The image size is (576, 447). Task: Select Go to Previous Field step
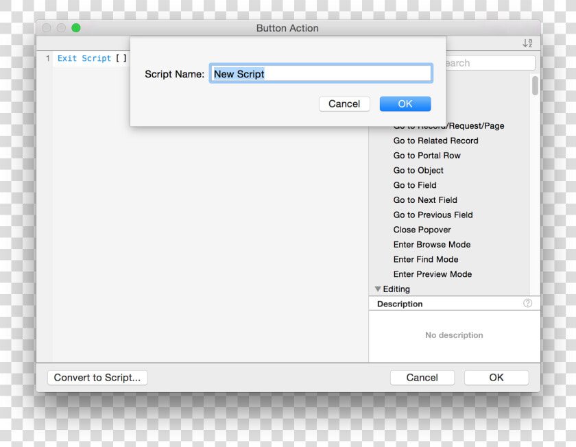[433, 215]
